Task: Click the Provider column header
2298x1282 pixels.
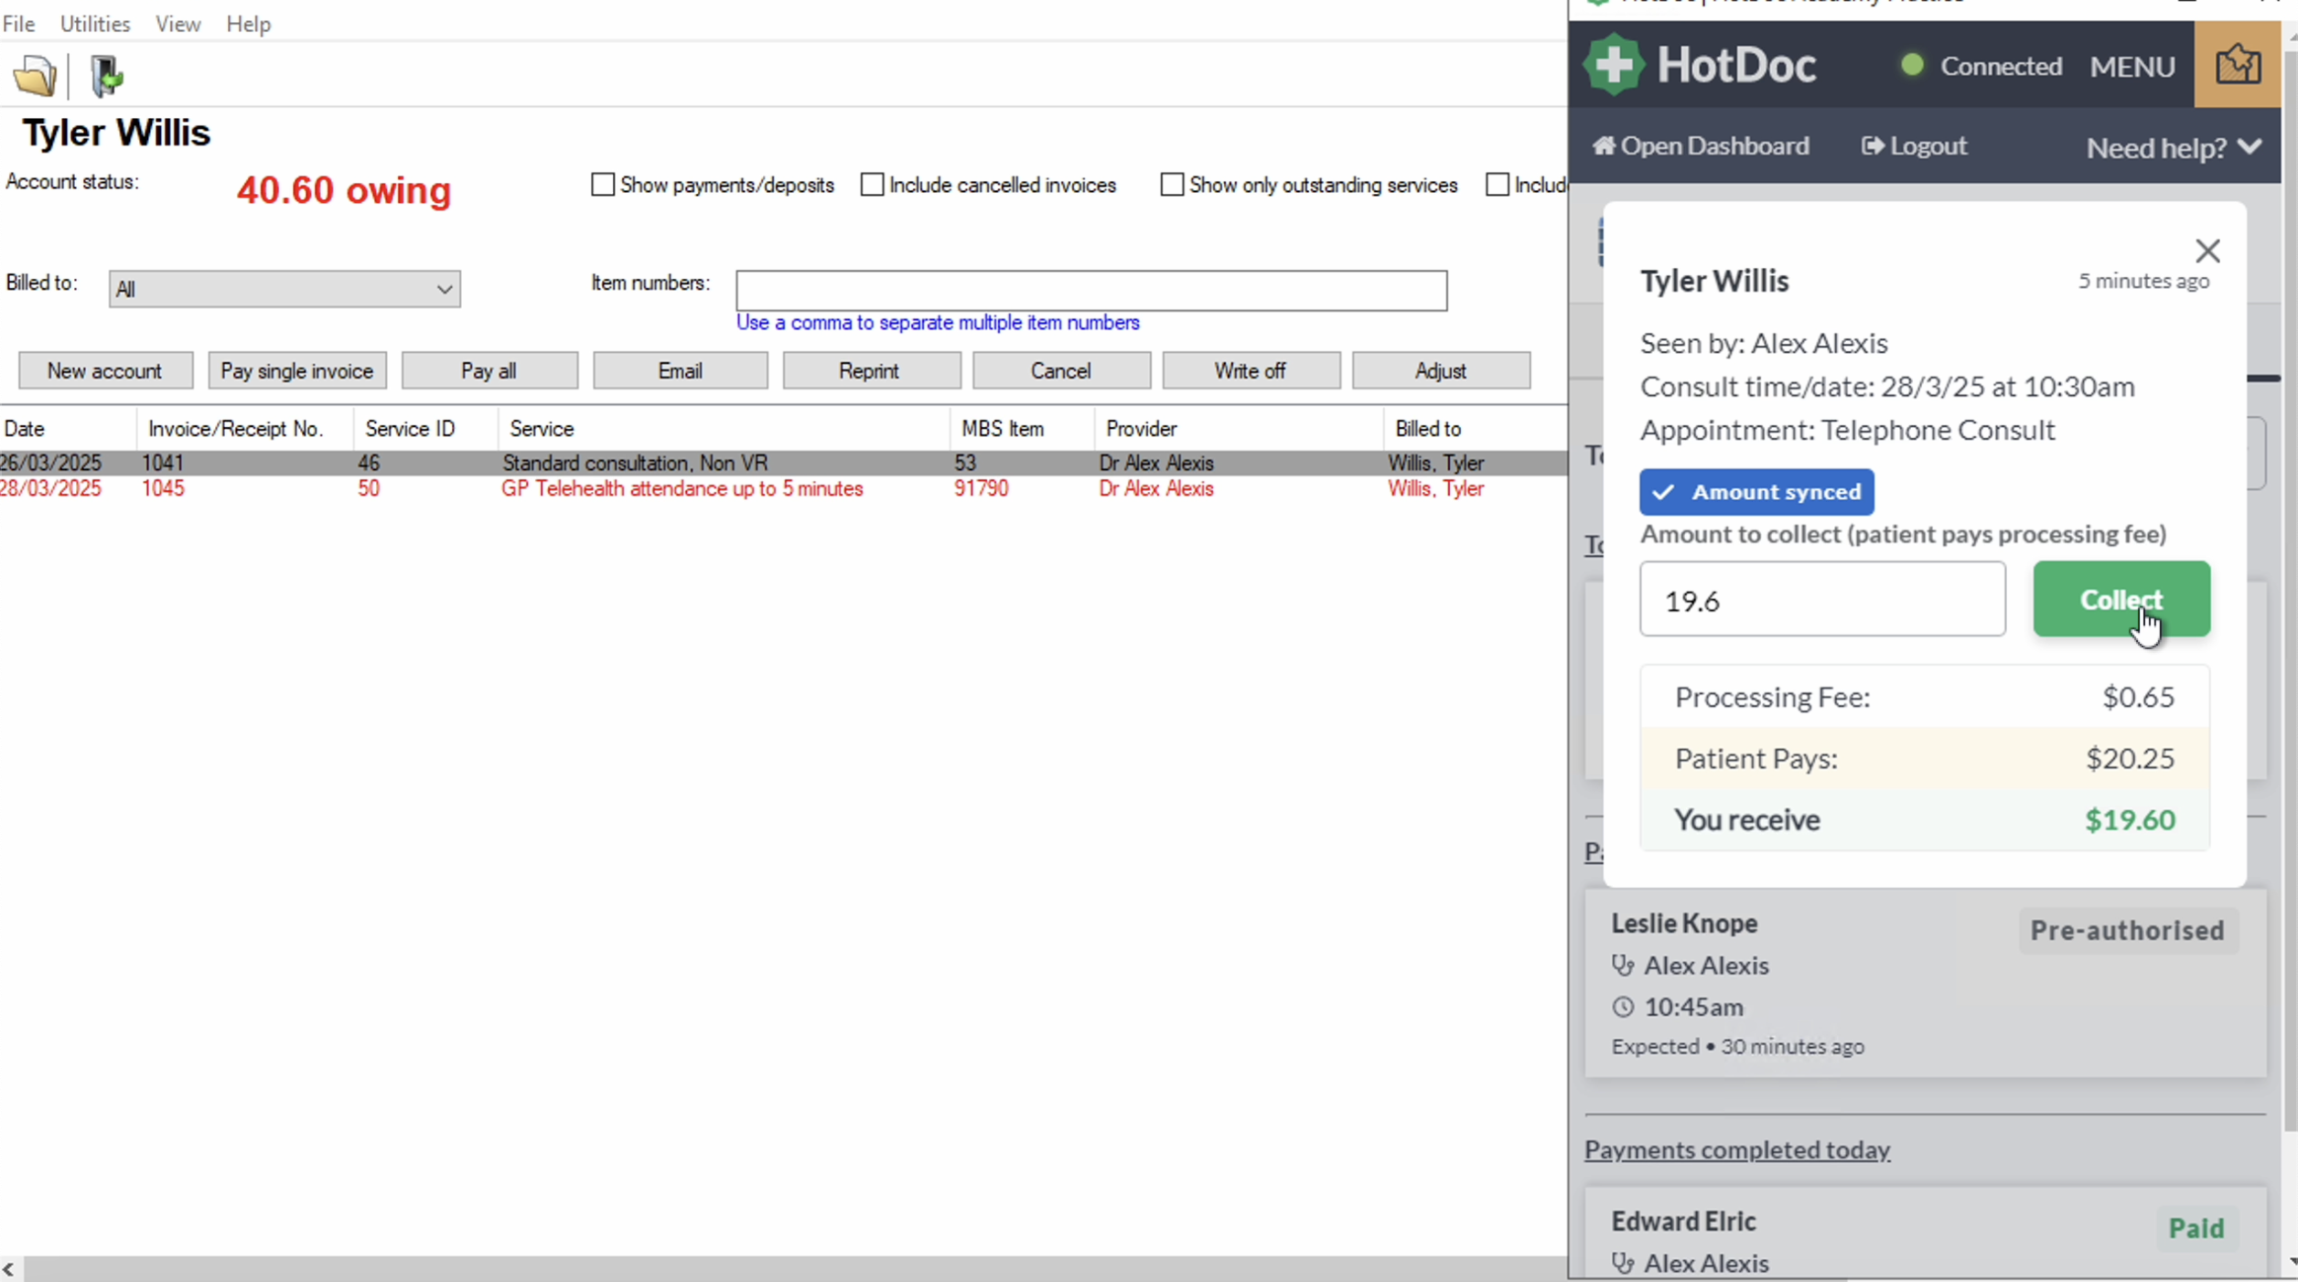Action: pos(1239,429)
